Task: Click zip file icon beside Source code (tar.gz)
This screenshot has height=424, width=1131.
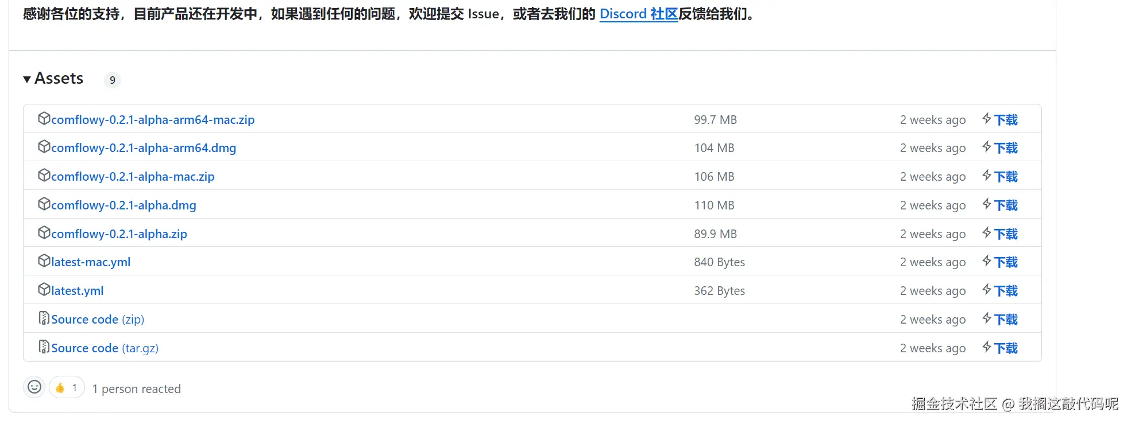Action: [x=44, y=347]
